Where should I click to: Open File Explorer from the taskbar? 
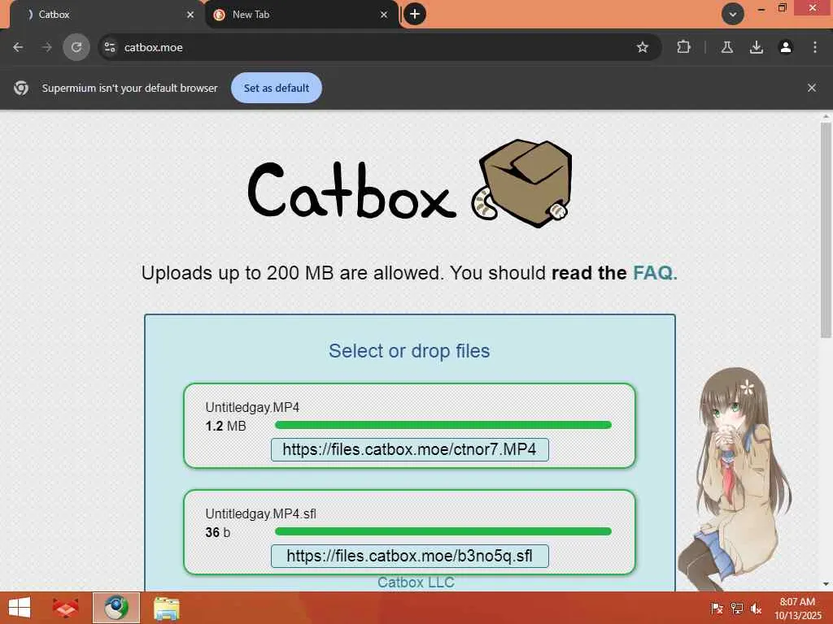(x=166, y=608)
